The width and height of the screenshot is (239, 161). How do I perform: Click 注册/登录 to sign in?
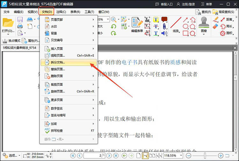pos(186,4)
